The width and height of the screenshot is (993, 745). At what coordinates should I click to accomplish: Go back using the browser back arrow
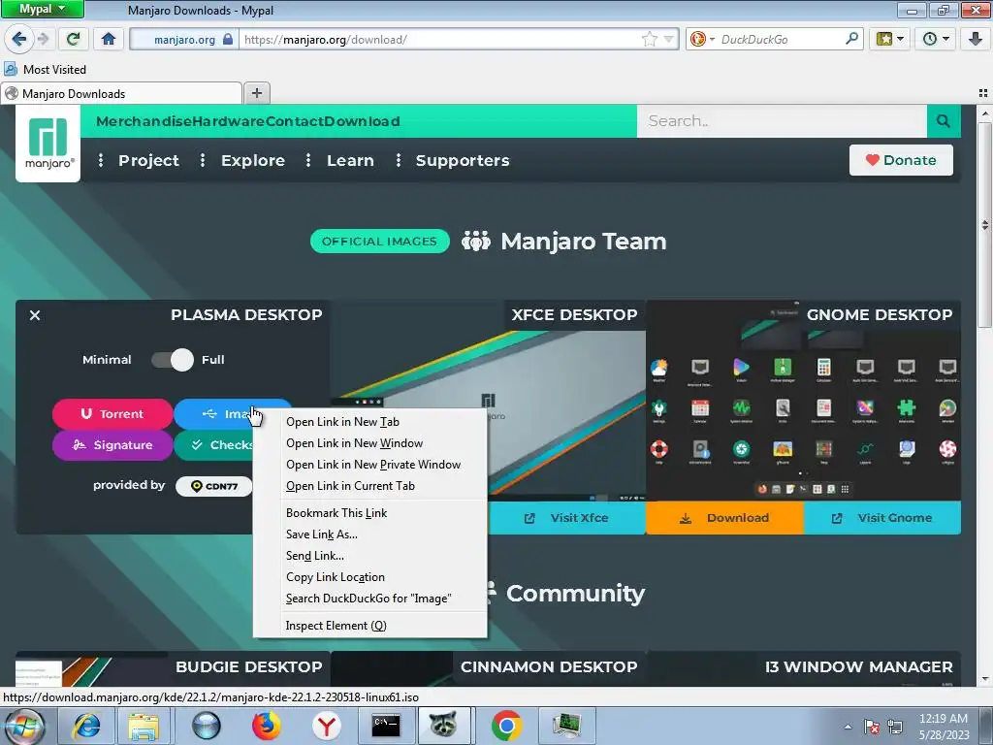(19, 39)
